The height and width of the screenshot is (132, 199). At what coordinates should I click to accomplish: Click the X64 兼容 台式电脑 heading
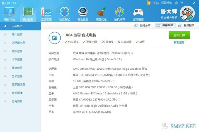(81, 35)
